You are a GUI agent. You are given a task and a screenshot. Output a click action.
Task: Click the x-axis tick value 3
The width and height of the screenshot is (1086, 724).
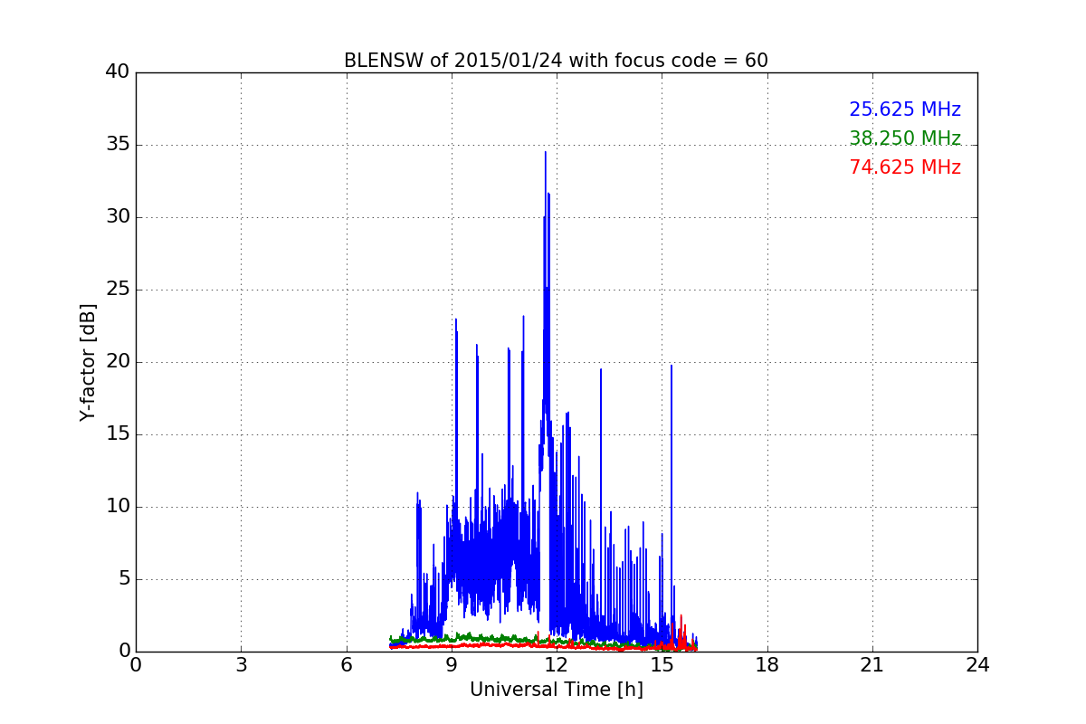click(241, 664)
